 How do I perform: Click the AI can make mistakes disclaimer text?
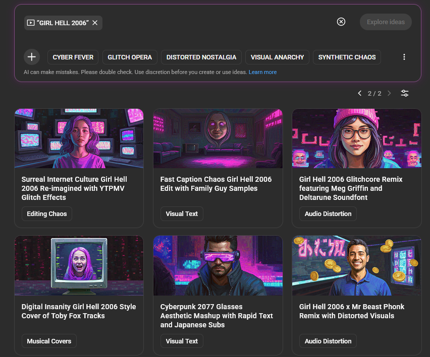(135, 72)
